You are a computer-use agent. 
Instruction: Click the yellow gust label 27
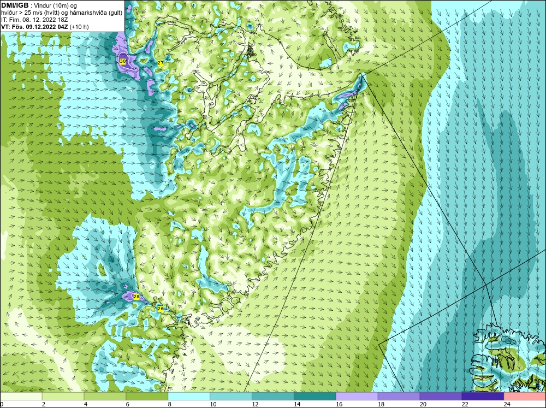coord(161,63)
